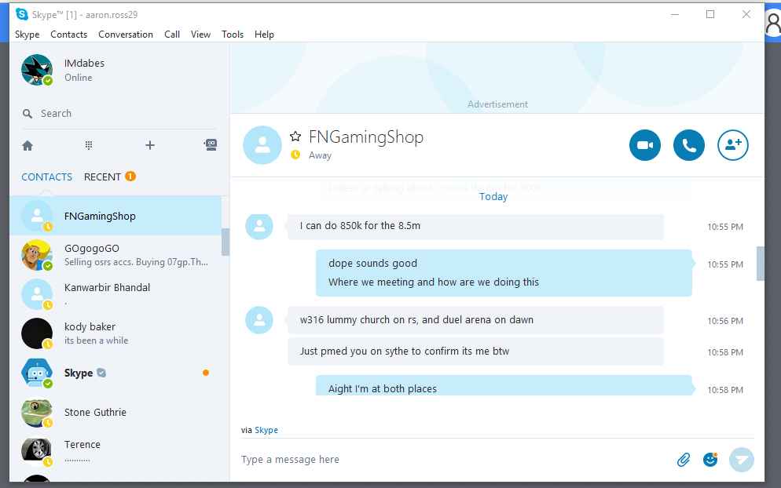Open the Skype contact conversation
781x488 pixels.
115,373
